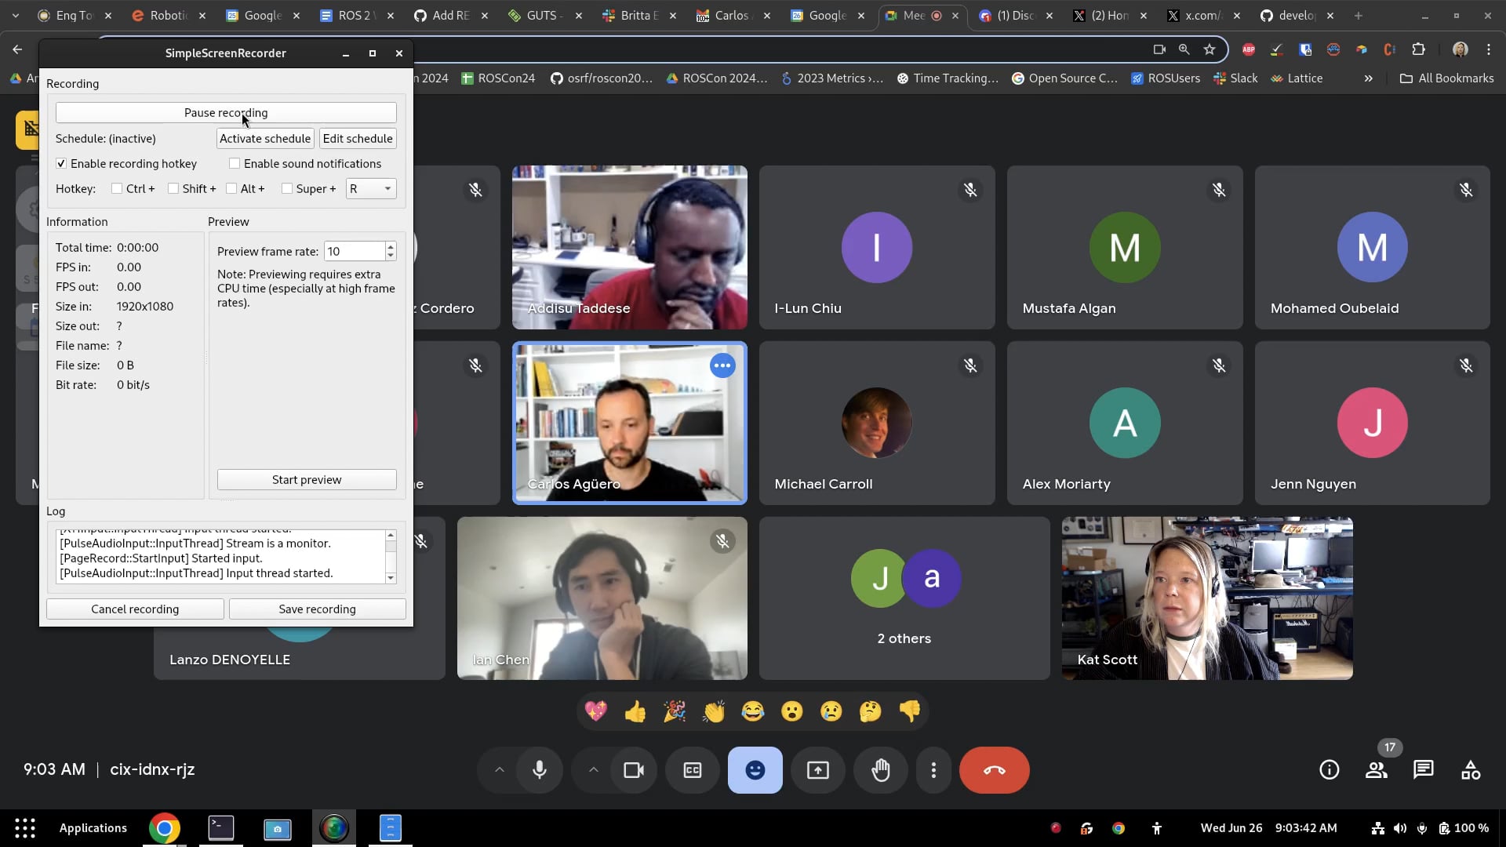The width and height of the screenshot is (1506, 847).
Task: Launch Chrome from the bottom panel
Action: tap(165, 828)
